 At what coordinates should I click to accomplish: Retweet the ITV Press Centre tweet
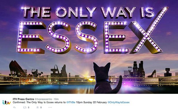25,107
